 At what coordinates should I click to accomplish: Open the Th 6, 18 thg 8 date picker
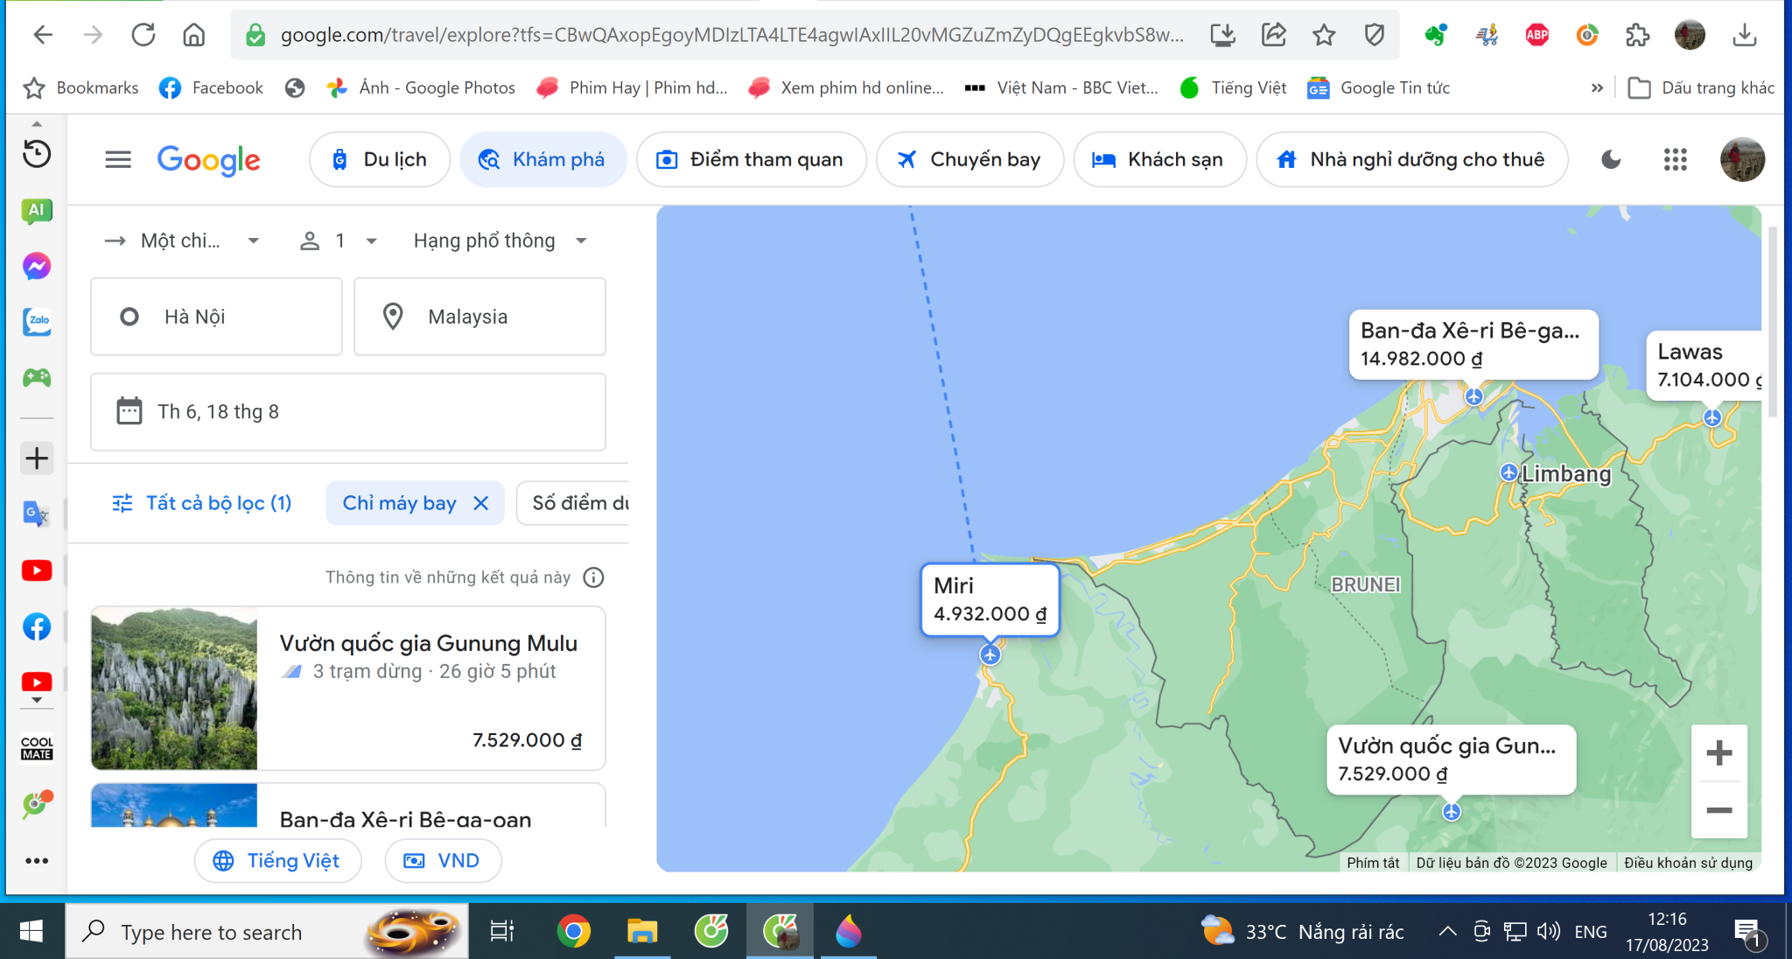[x=348, y=412]
